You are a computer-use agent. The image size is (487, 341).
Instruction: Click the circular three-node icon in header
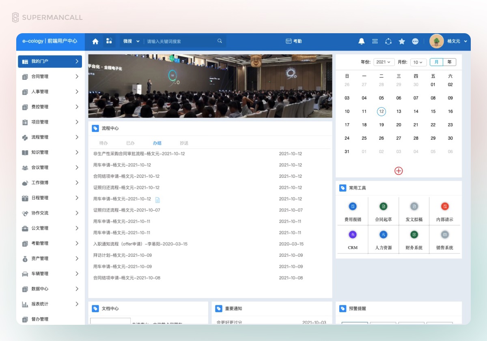coord(388,41)
